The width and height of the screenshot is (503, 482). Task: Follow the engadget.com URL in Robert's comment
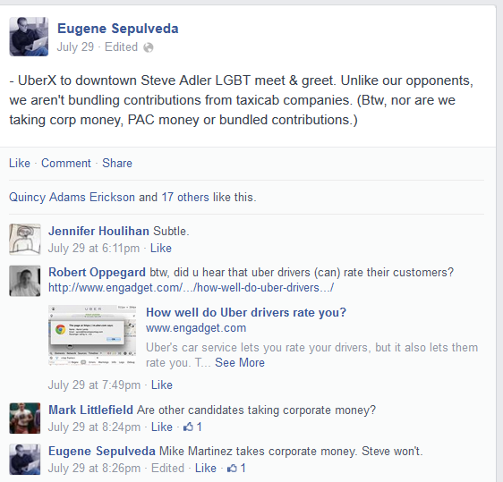[x=191, y=287]
